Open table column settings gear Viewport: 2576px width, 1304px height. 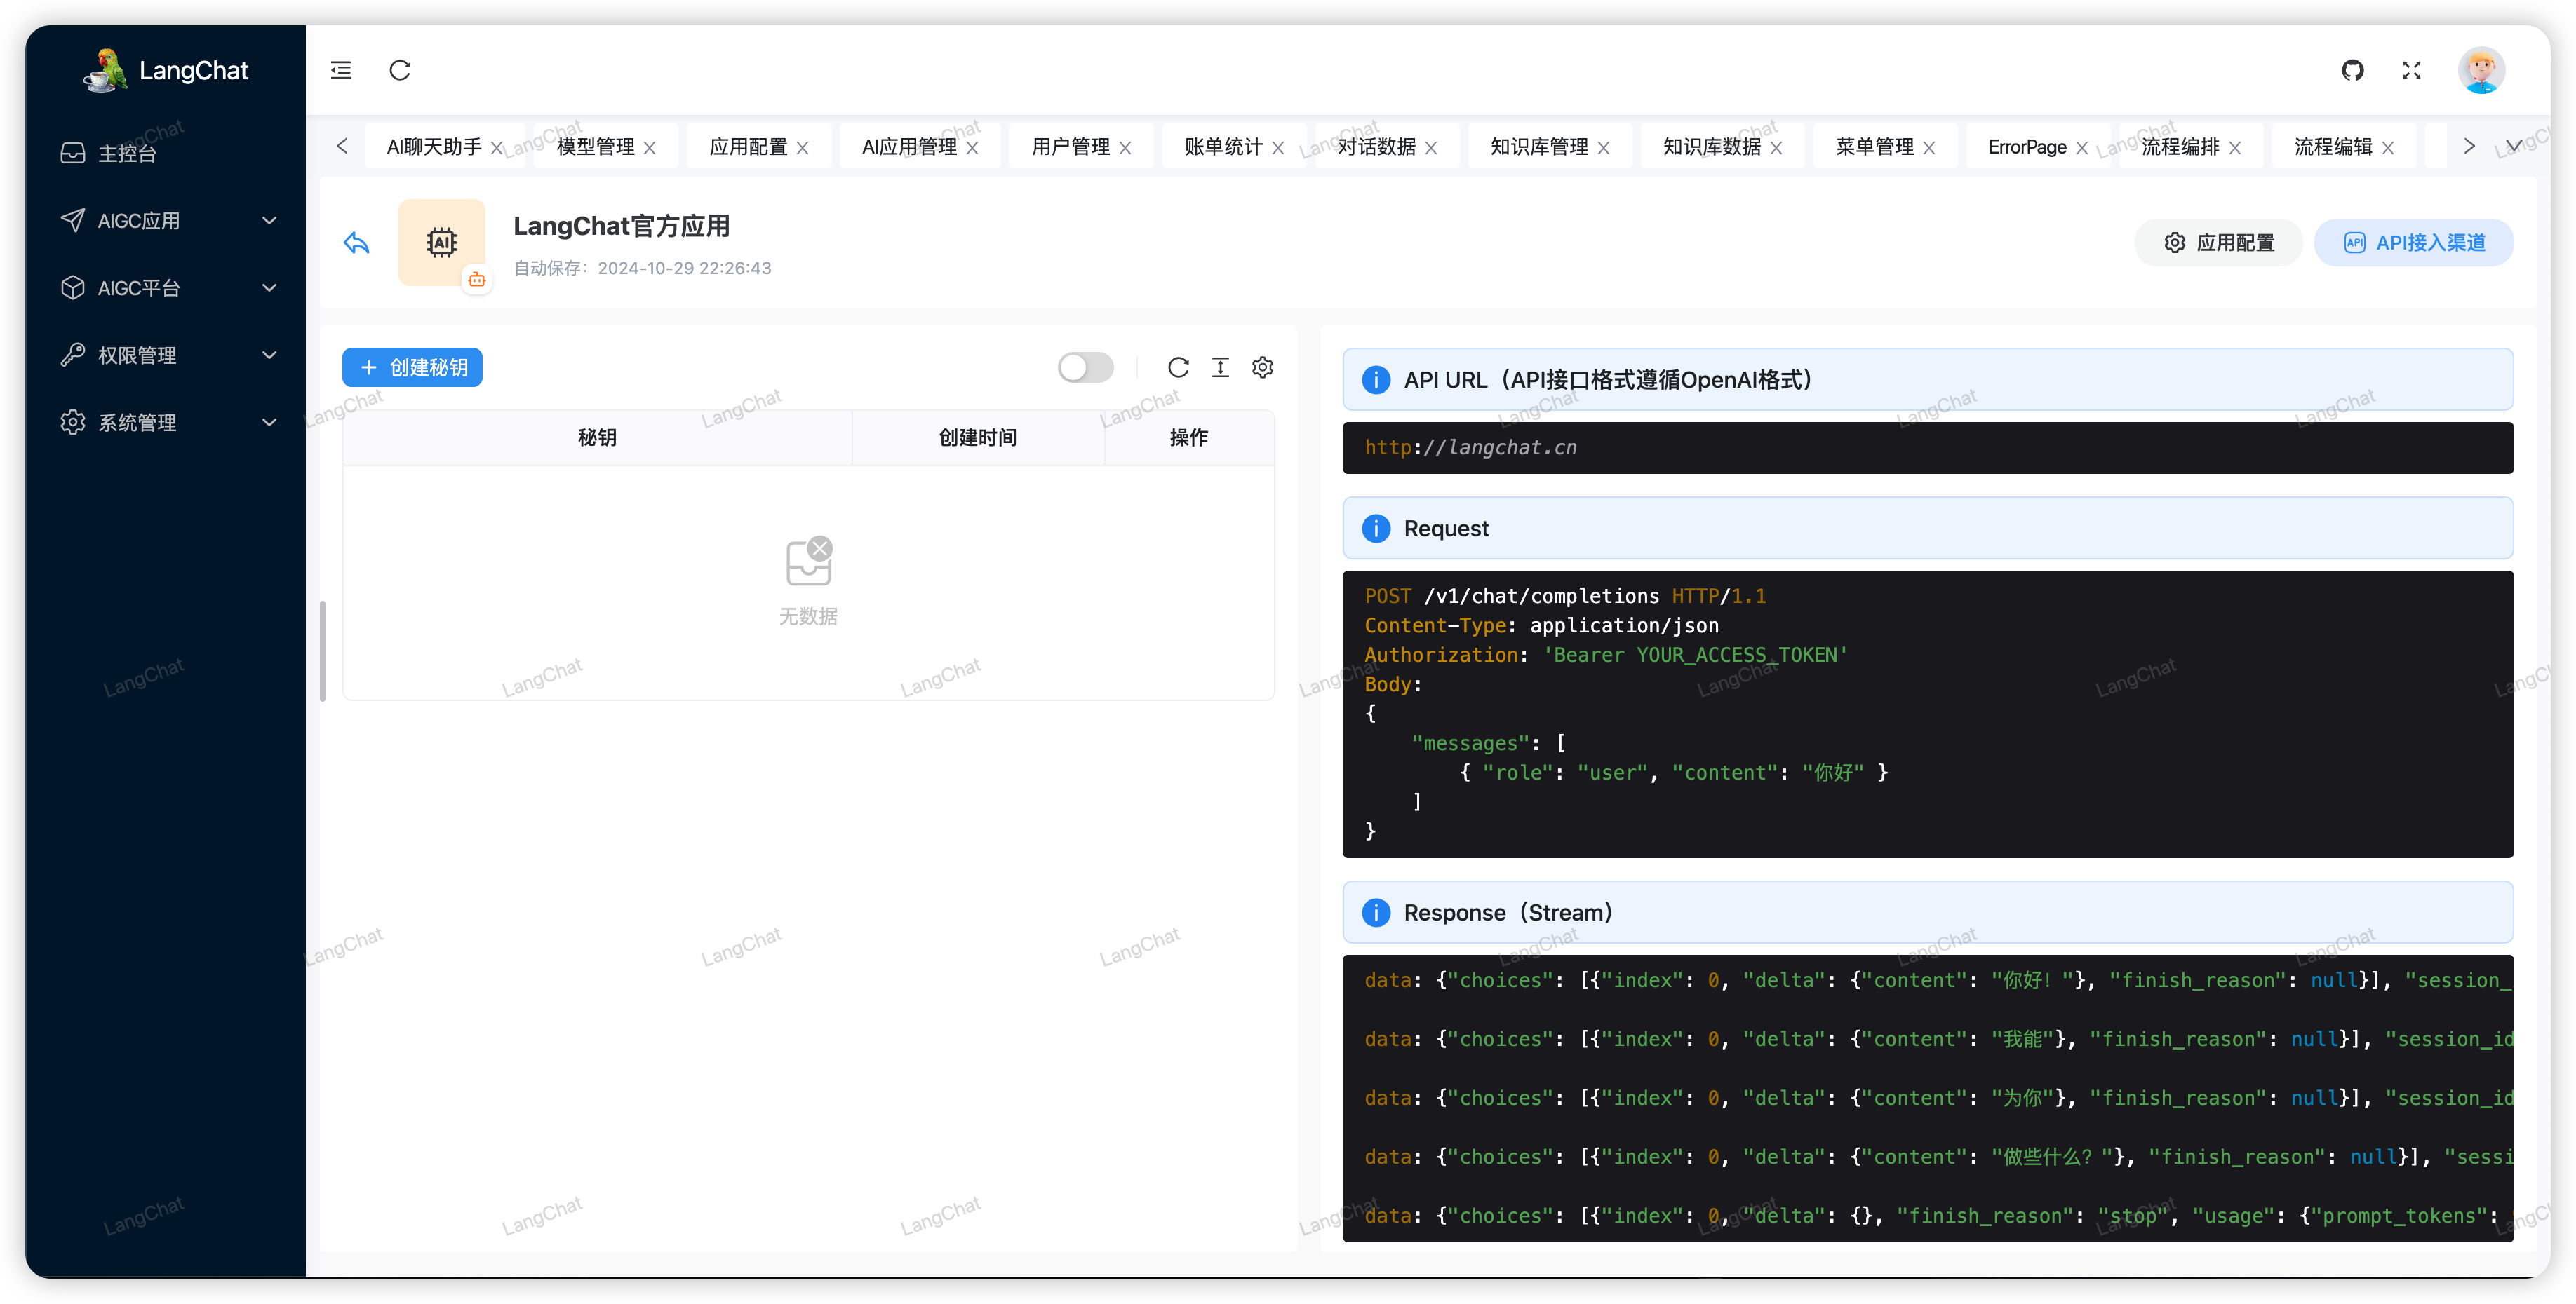1263,368
